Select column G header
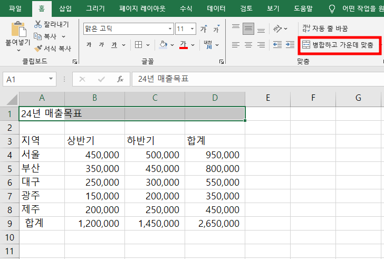 [x=358, y=98]
